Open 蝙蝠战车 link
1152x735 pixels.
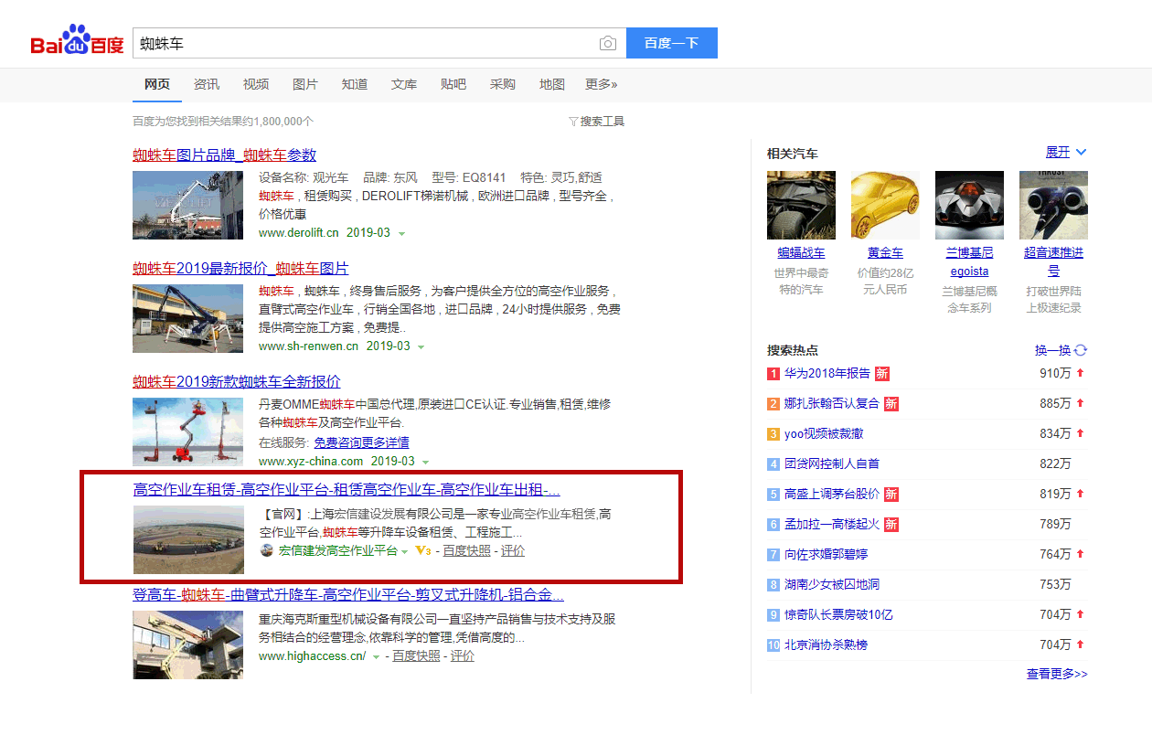pos(801,253)
